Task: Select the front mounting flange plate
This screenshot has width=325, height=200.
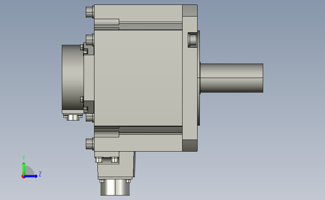Action: tap(190, 78)
